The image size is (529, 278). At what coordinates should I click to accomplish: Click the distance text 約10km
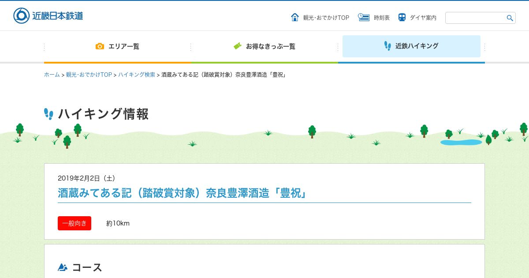tap(118, 223)
